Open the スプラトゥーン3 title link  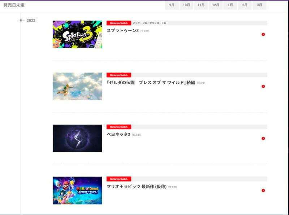(123, 31)
